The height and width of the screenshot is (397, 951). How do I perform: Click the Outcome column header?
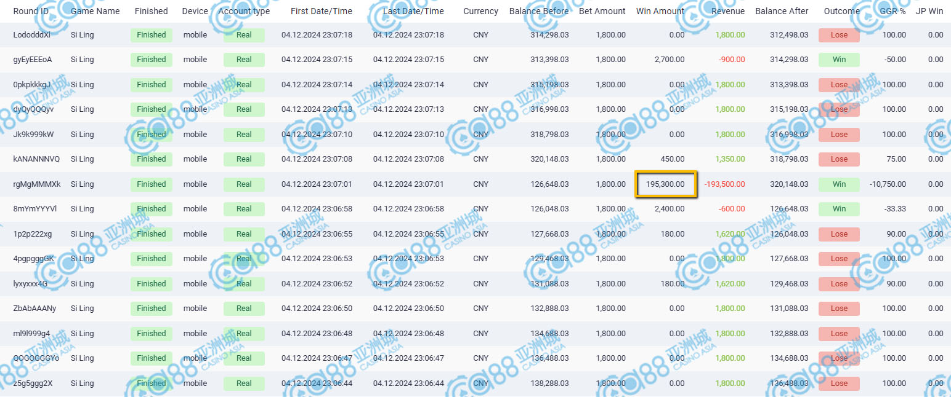tap(841, 11)
